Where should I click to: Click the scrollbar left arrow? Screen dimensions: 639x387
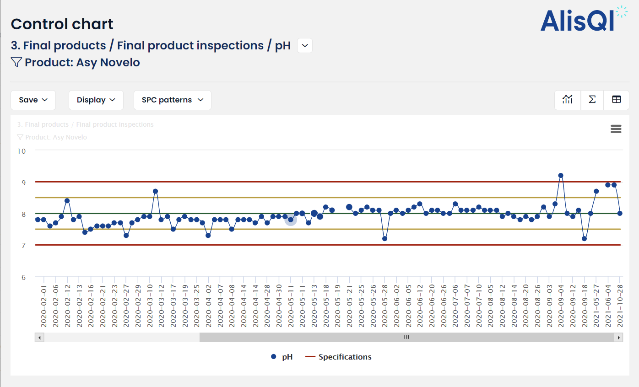(x=39, y=338)
